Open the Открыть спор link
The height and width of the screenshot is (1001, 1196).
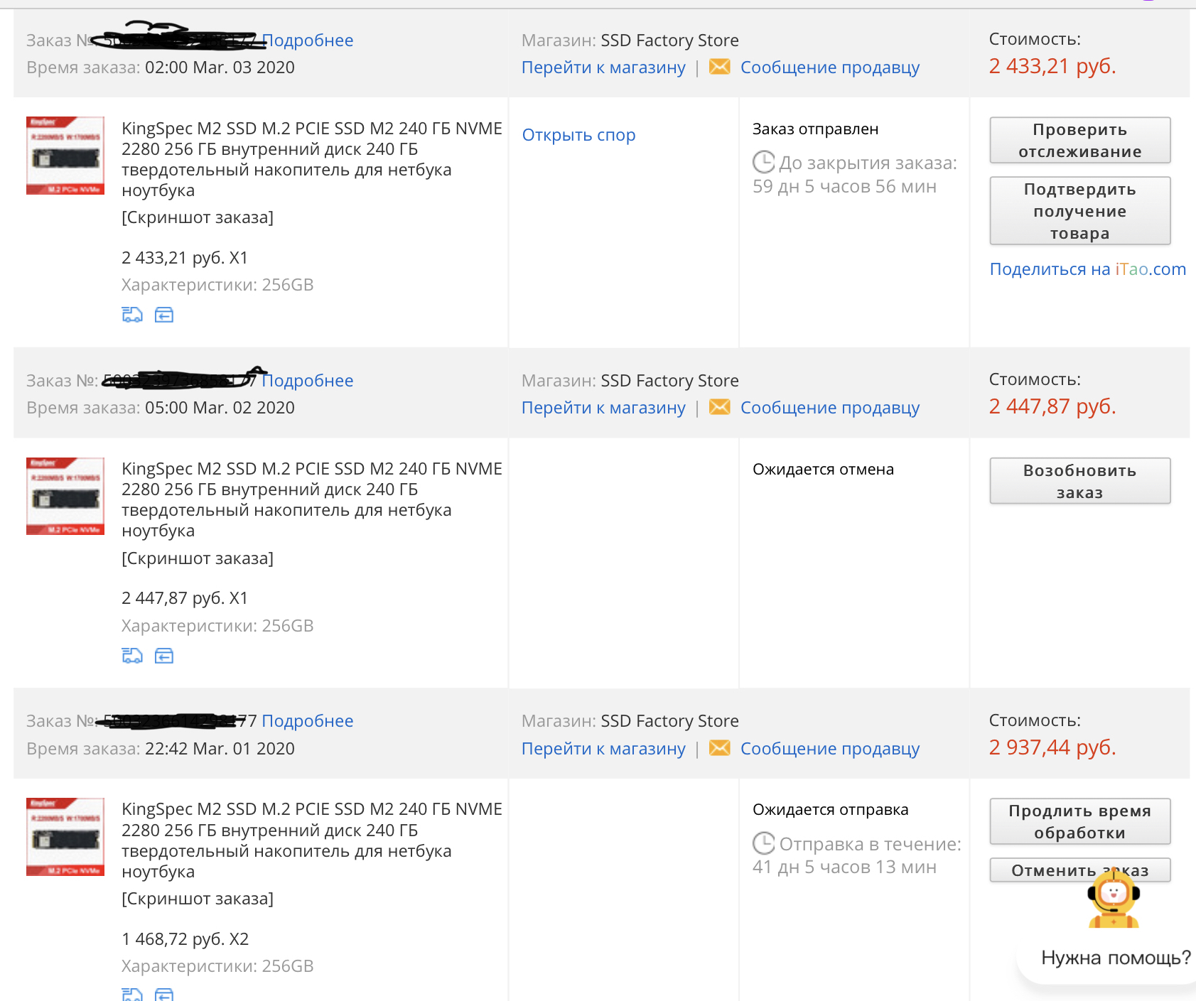coord(578,135)
